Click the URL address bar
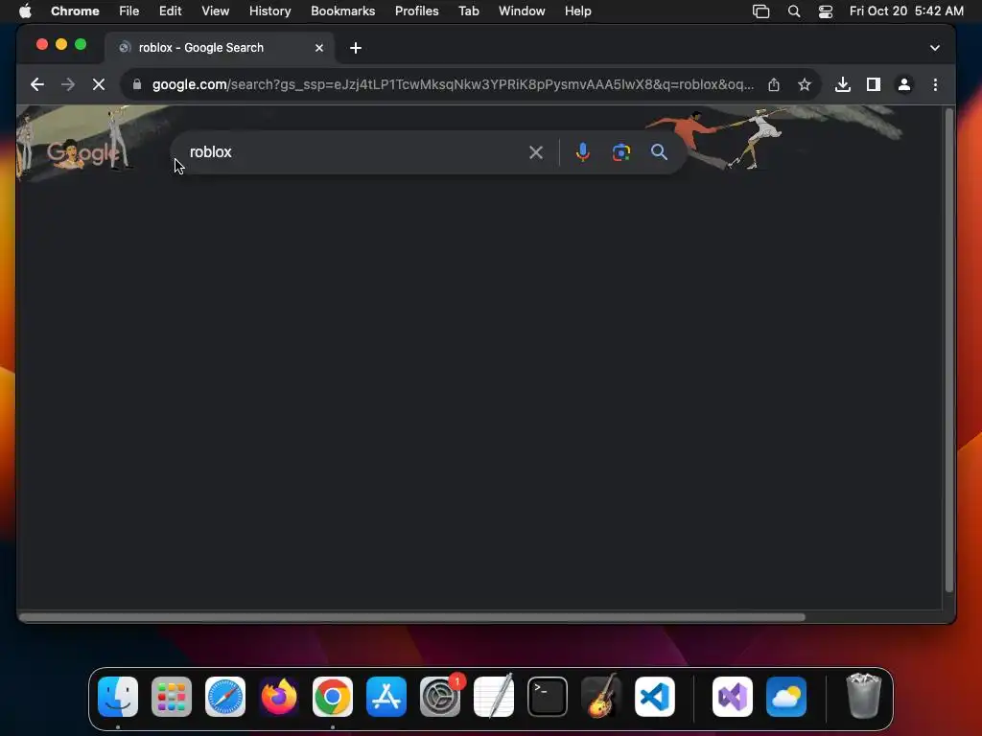 pos(453,84)
